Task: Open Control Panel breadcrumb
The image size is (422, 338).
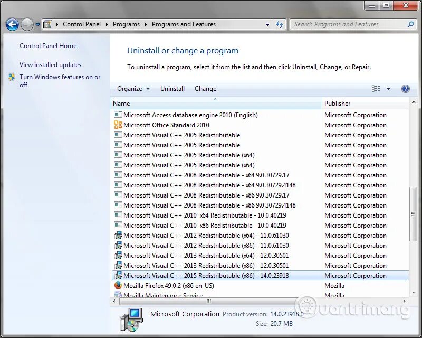Action: [x=82, y=24]
